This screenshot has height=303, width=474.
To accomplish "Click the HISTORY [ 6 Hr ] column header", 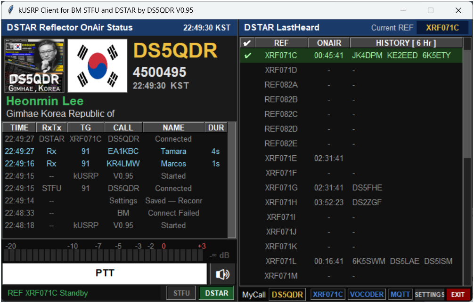I will click(x=406, y=43).
